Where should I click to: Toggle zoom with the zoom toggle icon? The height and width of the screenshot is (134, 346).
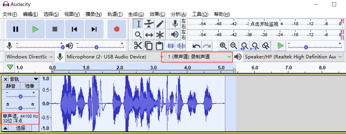point(266,46)
